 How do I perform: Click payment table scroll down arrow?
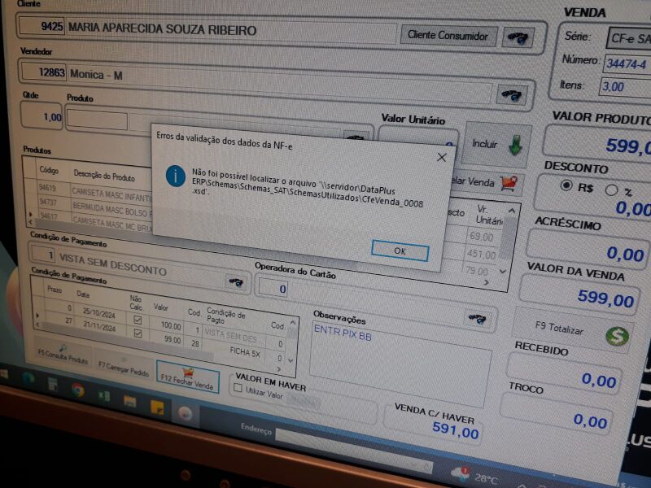[291, 360]
